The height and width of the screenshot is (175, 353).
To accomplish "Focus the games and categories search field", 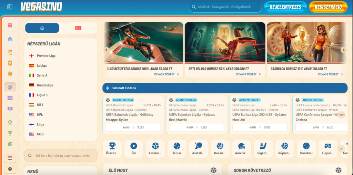I will (225, 7).
